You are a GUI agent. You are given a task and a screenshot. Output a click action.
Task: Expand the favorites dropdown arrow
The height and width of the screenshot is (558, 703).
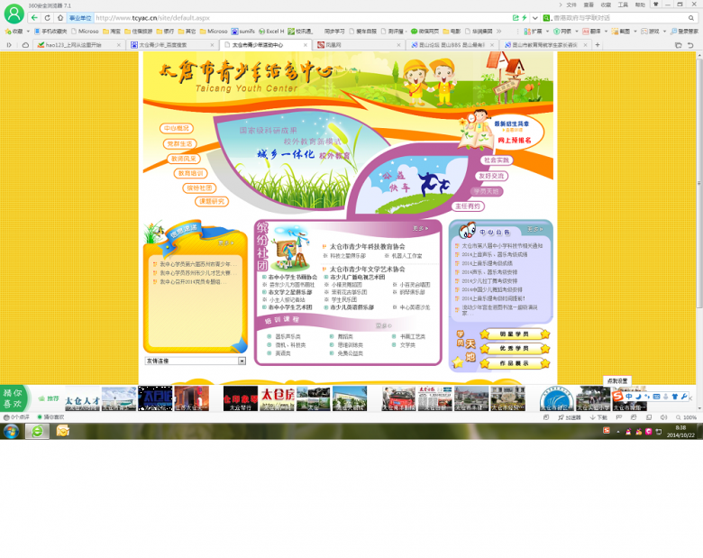click(x=28, y=32)
